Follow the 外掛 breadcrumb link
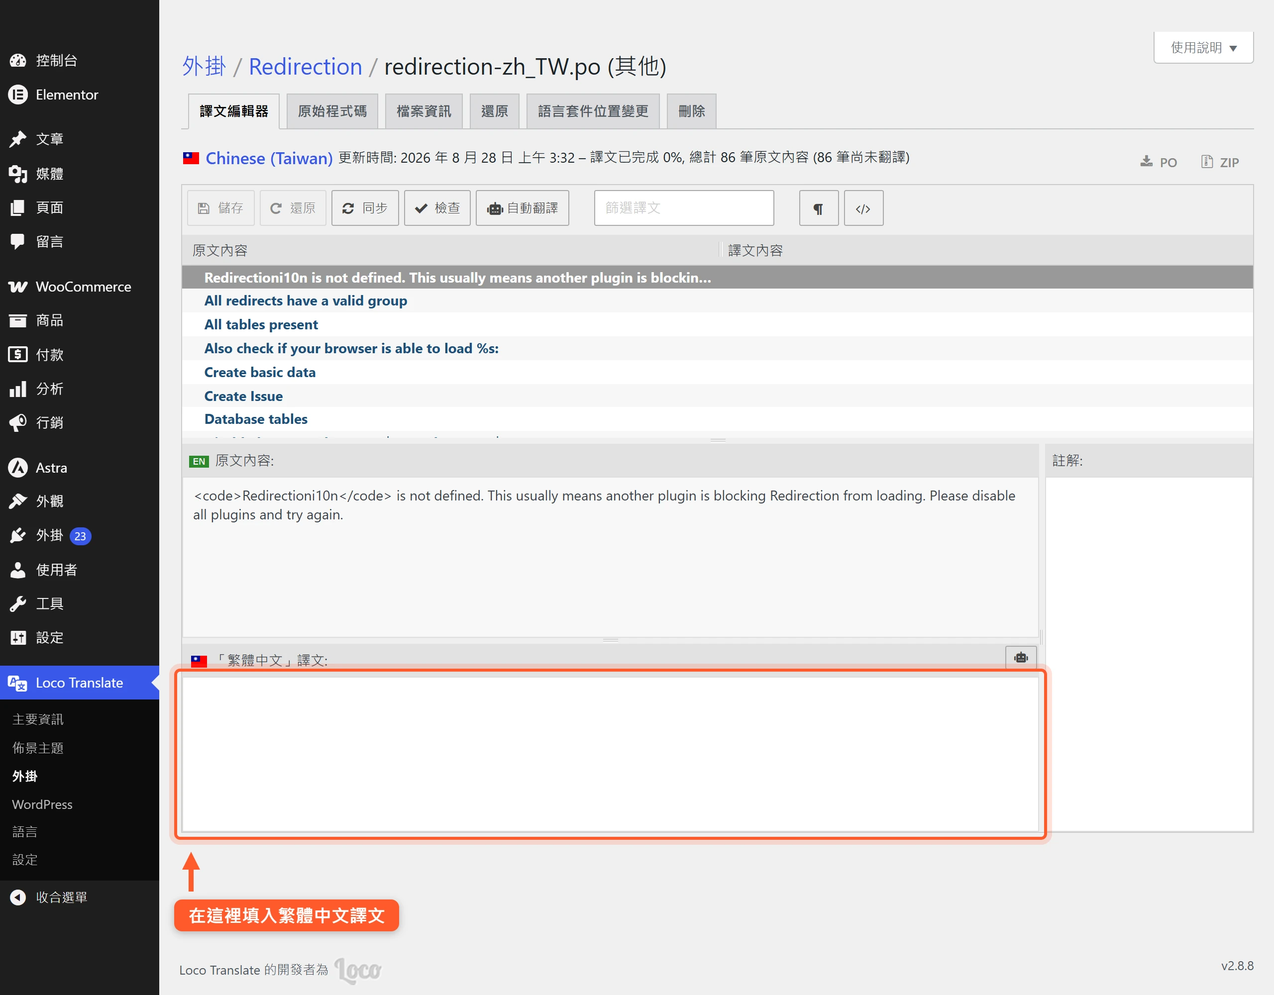Image resolution: width=1274 pixels, height=995 pixels. coord(204,67)
